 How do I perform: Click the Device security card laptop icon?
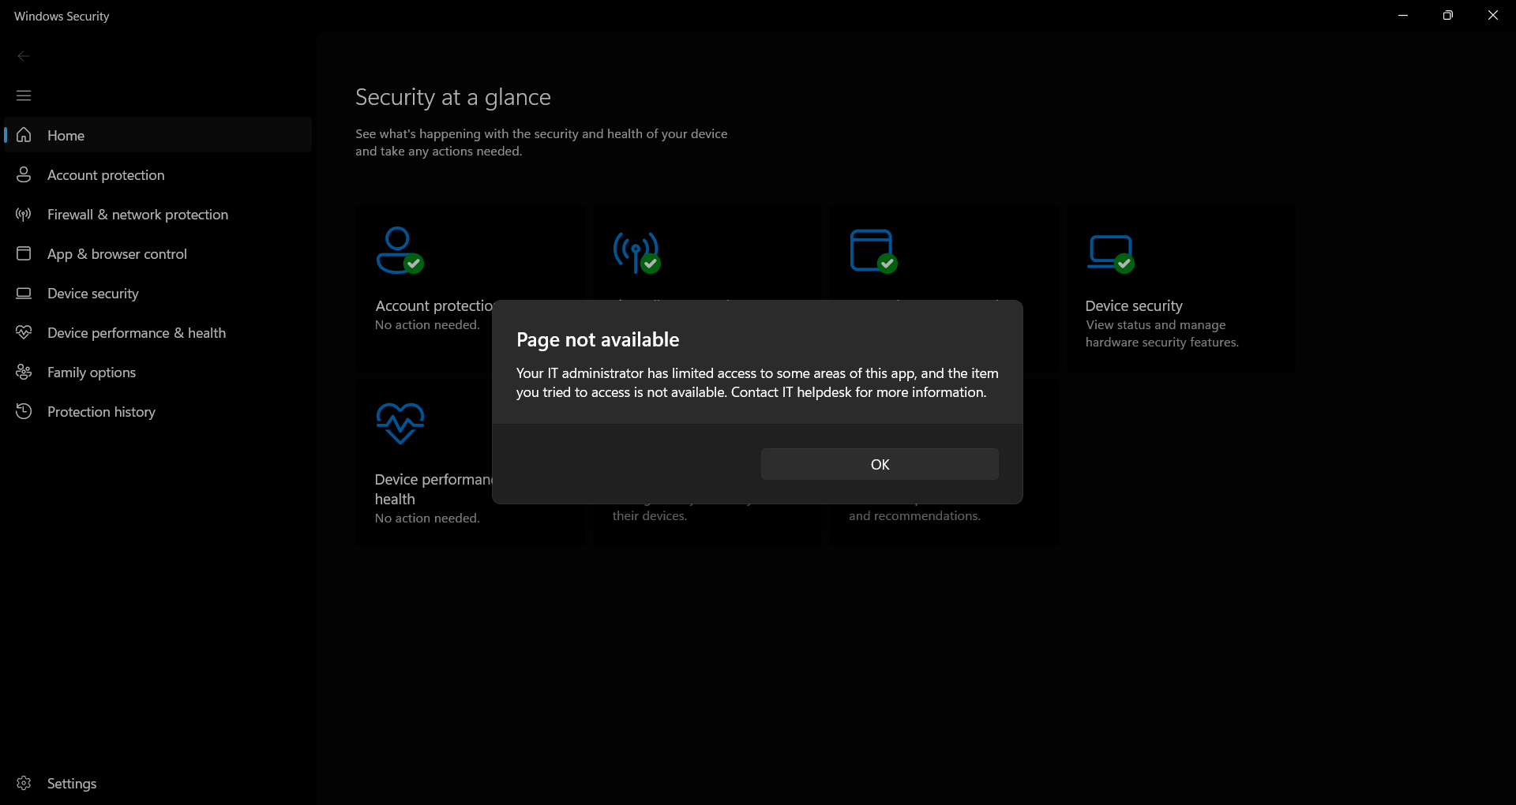pyautogui.click(x=1110, y=253)
